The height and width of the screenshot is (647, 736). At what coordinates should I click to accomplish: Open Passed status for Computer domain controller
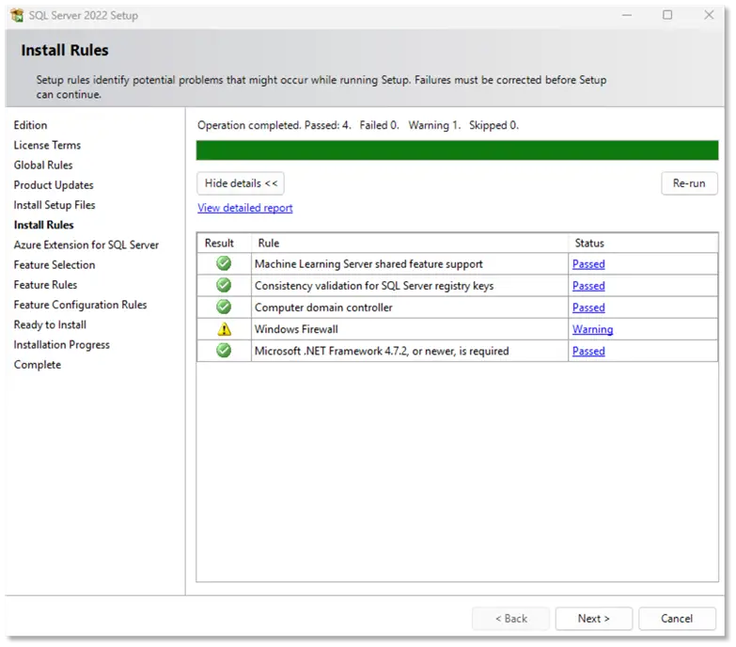(588, 308)
